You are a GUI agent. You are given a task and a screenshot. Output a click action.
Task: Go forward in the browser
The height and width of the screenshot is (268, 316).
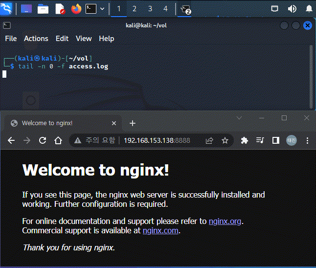tap(27, 140)
